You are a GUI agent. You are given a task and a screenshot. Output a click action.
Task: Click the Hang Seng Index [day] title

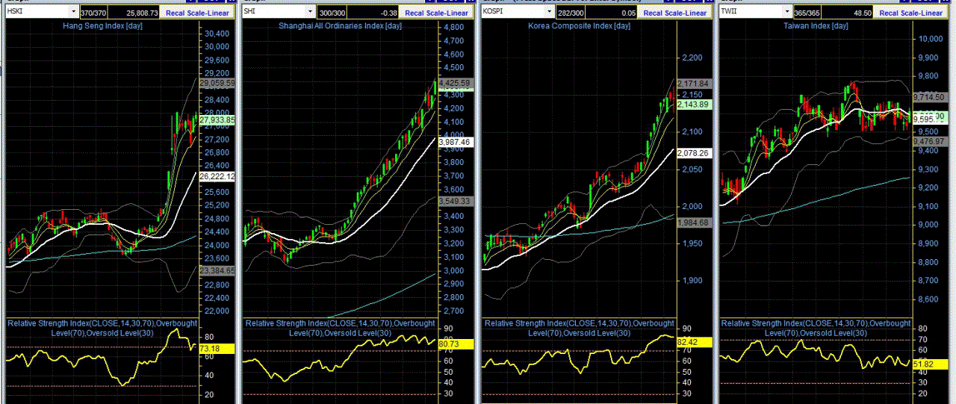point(103,26)
